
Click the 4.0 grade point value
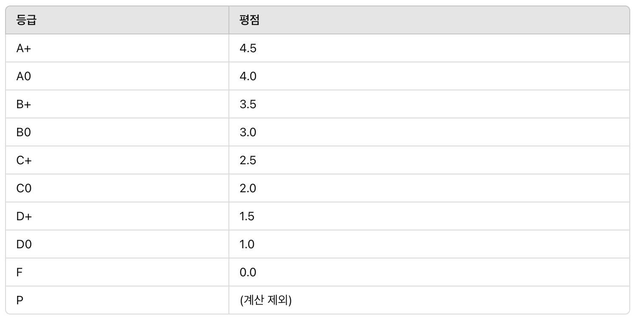tap(248, 76)
